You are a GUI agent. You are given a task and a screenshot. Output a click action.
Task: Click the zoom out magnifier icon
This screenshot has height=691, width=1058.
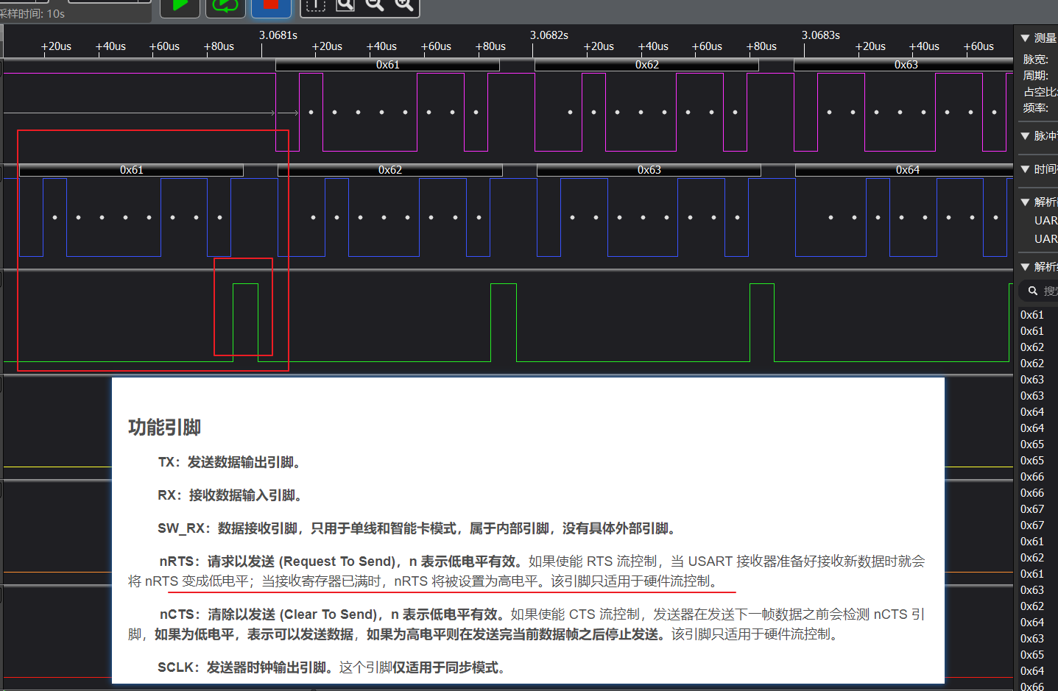point(375,6)
